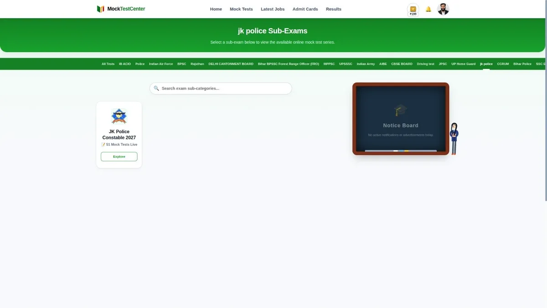Image resolution: width=547 pixels, height=308 pixels.
Task: Select the All Tests category tab
Action: 108,64
